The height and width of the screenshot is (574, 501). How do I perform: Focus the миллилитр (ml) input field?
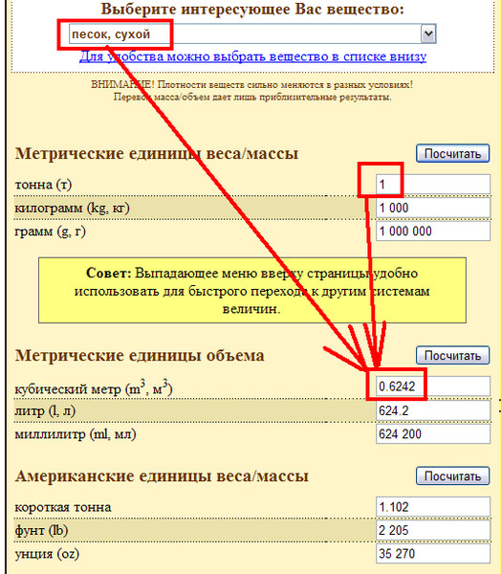tap(433, 433)
